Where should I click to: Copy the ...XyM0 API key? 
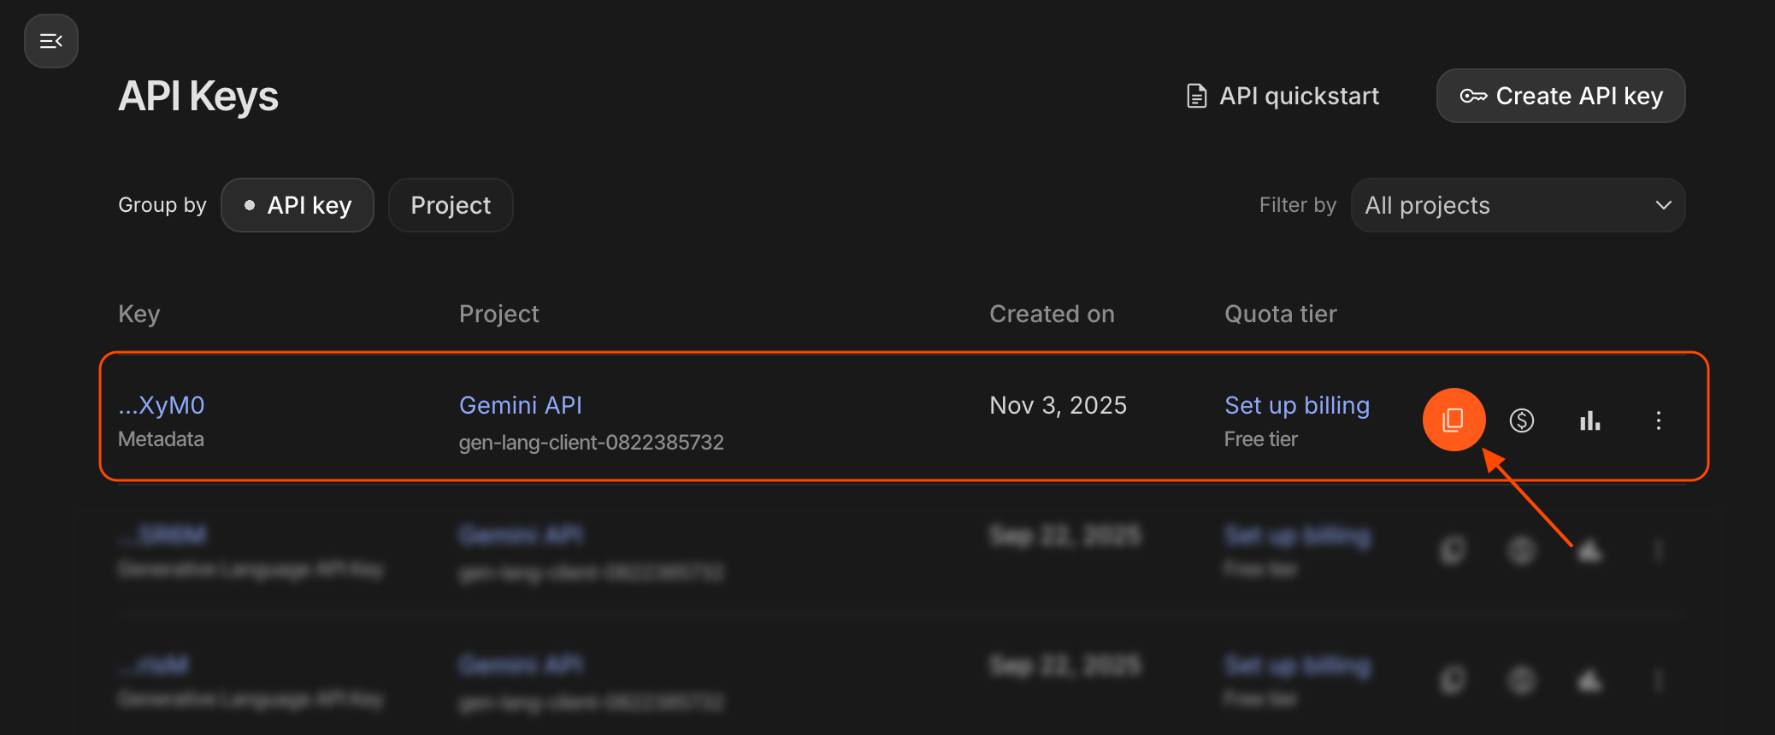tap(1454, 420)
